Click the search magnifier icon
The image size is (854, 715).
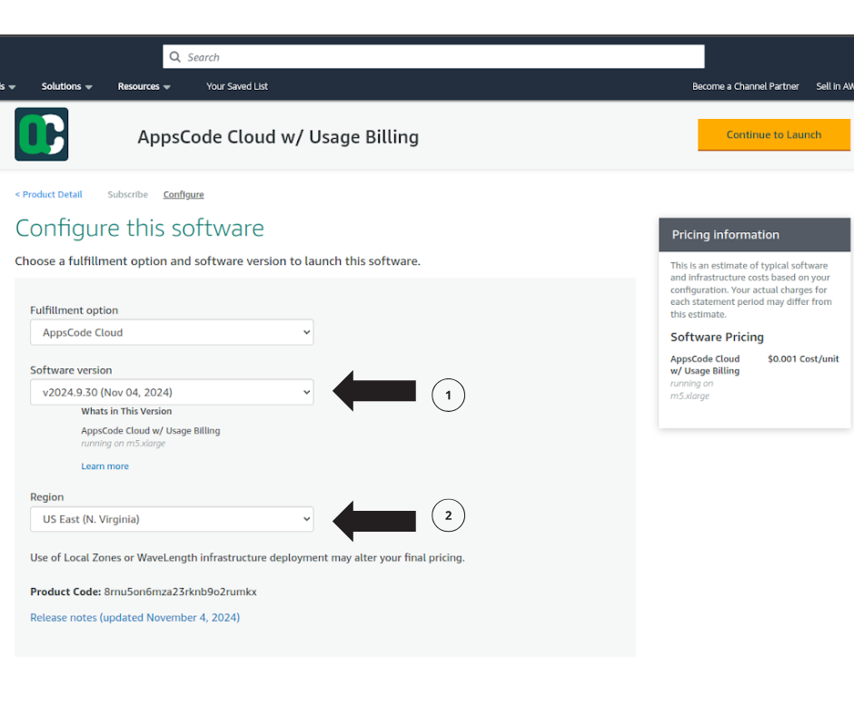pyautogui.click(x=174, y=57)
